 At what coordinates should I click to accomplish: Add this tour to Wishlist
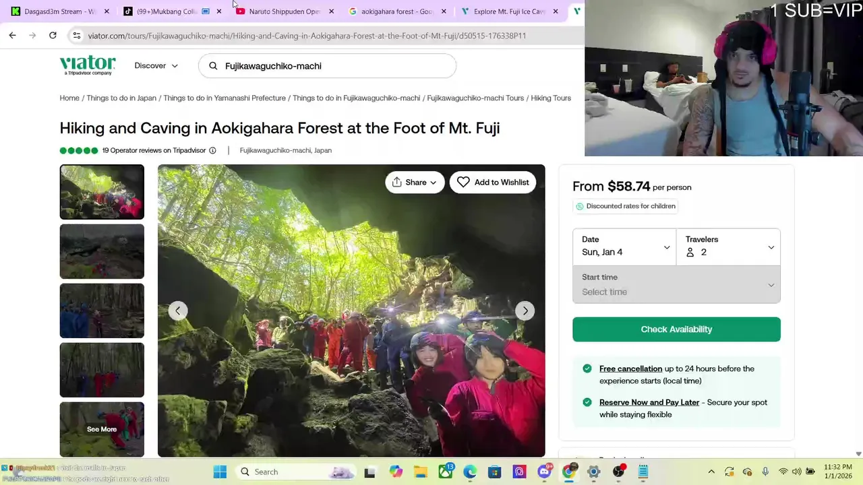pyautogui.click(x=493, y=182)
